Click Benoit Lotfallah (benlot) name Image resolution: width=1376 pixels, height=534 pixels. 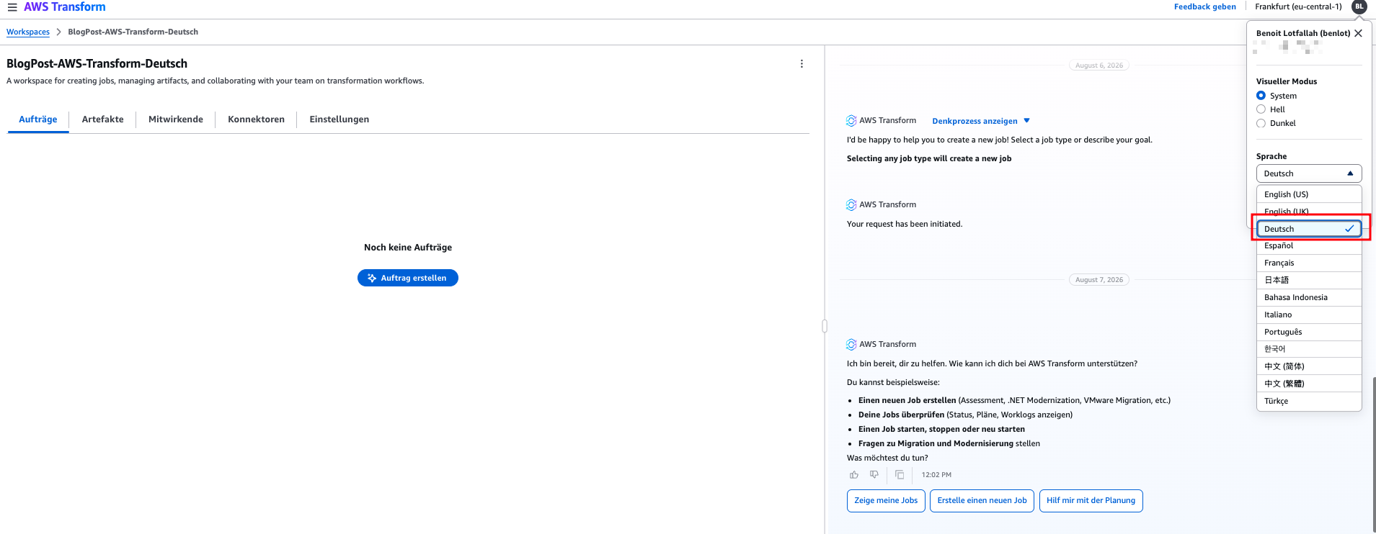click(1303, 33)
